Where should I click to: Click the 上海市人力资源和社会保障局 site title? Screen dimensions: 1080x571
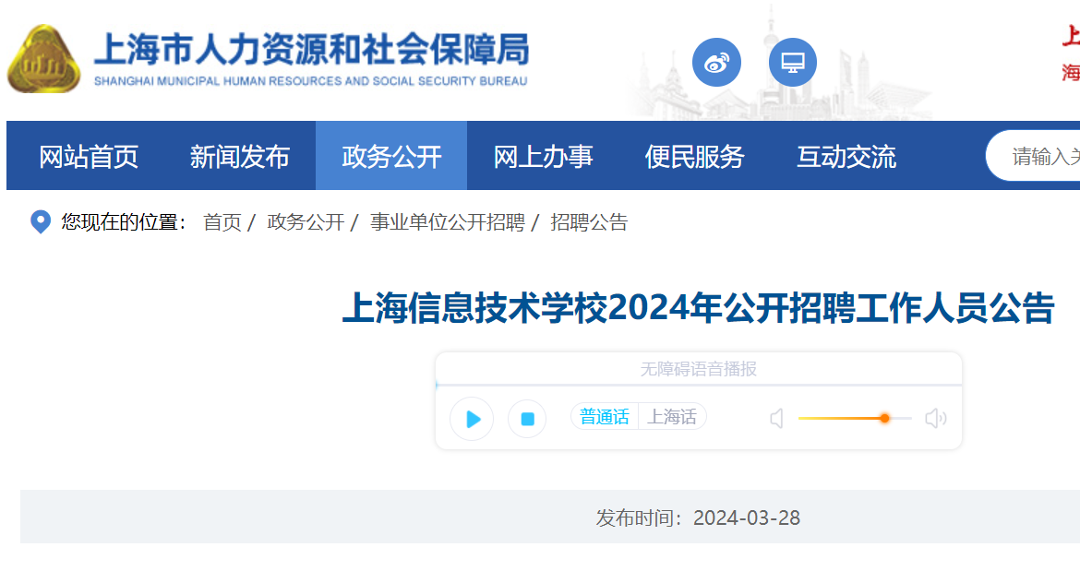point(311,50)
